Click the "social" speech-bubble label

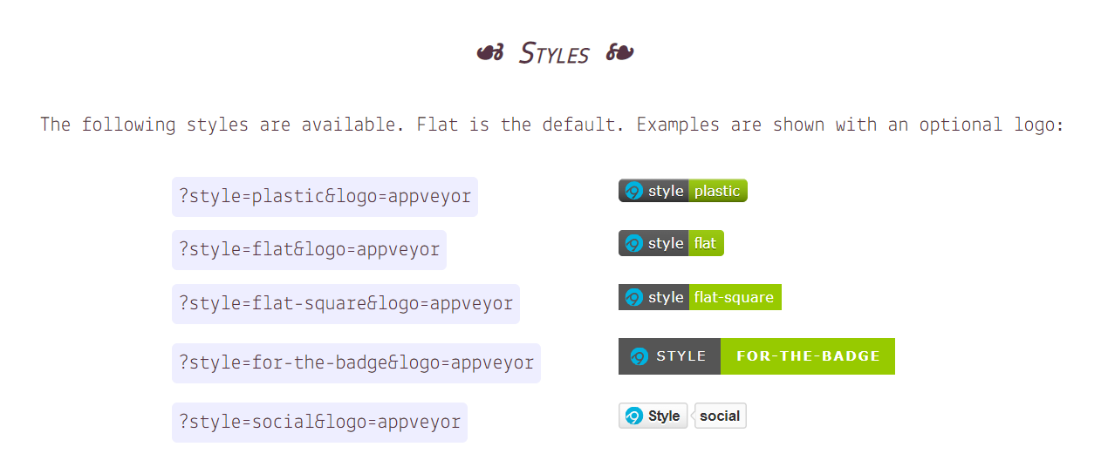(x=720, y=416)
